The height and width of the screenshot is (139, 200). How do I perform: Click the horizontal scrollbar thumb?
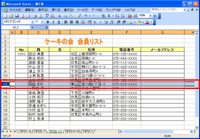[148, 131]
